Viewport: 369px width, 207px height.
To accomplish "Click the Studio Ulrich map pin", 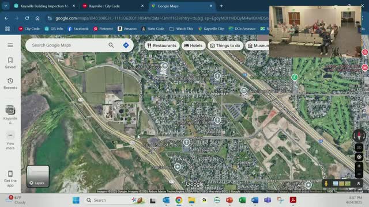I will coord(178,167).
